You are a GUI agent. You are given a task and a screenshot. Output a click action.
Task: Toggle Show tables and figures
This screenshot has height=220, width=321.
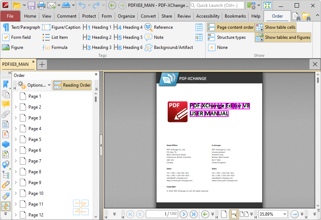[x=283, y=37]
